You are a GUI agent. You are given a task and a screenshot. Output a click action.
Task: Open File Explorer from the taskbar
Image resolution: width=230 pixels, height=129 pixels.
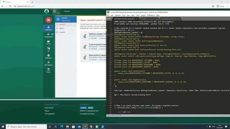pos(68,126)
